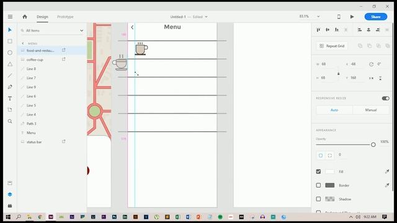Align right icon
Viewport: 397px width, 223px height.
pyautogui.click(x=378, y=30)
